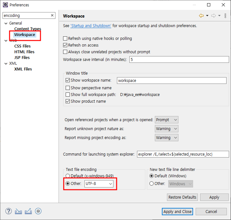Click Apply and Close
The width and height of the screenshot is (231, 220).
[177, 211]
